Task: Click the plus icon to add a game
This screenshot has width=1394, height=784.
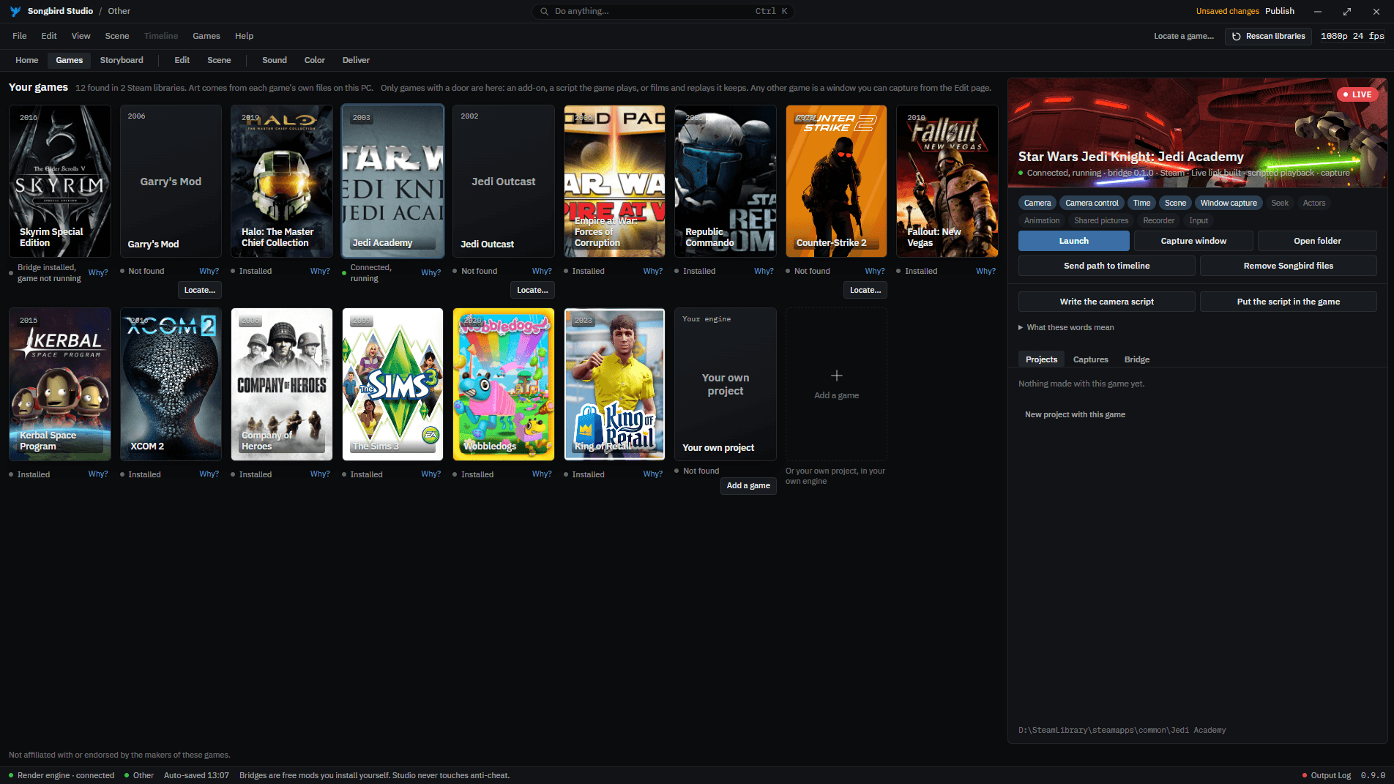Action: click(x=836, y=376)
